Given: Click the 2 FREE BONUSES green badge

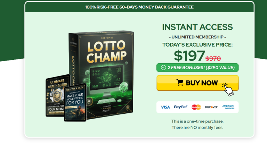Looking at the screenshot, I should [x=197, y=68].
